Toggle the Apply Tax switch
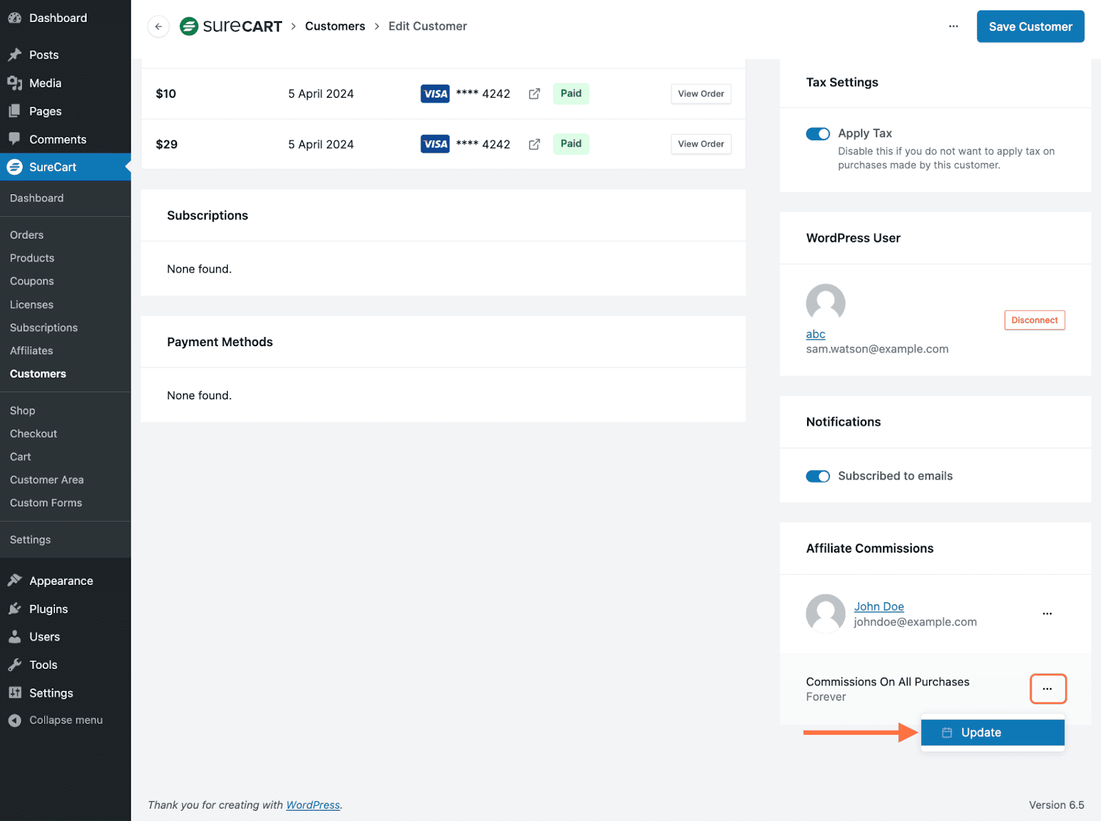1101x821 pixels. point(817,134)
